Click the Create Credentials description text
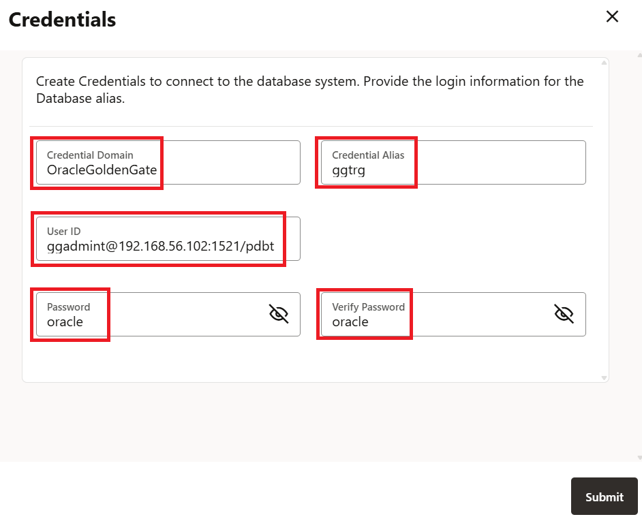Viewport: 642px width, 519px height. point(309,90)
